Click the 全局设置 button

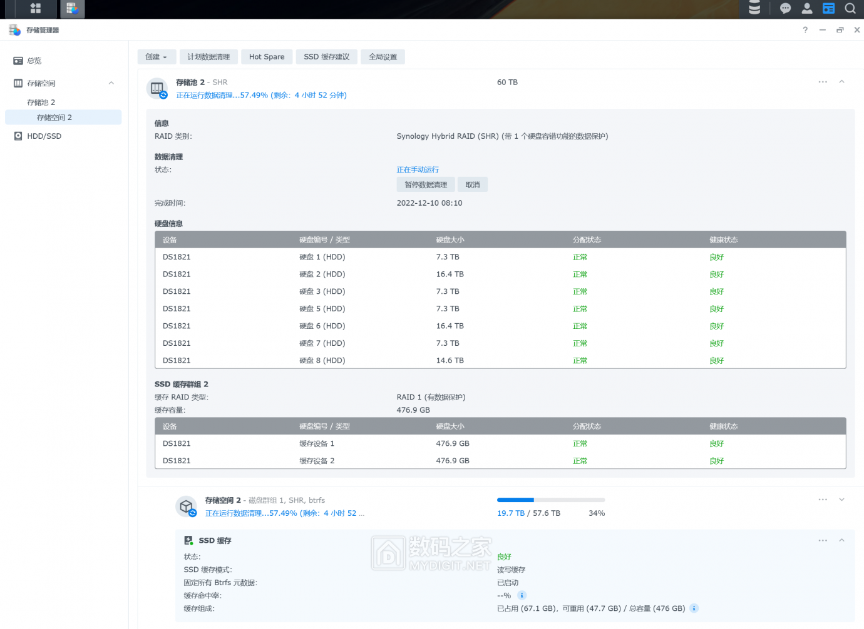[383, 57]
